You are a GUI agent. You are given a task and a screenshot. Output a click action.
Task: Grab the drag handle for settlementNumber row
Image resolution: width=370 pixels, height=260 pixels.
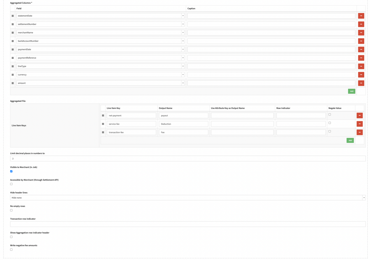point(13,24)
